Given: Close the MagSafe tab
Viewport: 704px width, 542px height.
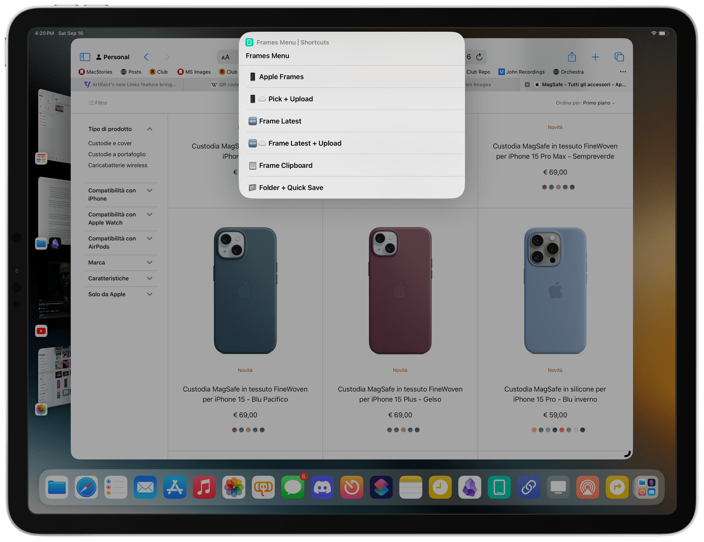Looking at the screenshot, I should (527, 84).
